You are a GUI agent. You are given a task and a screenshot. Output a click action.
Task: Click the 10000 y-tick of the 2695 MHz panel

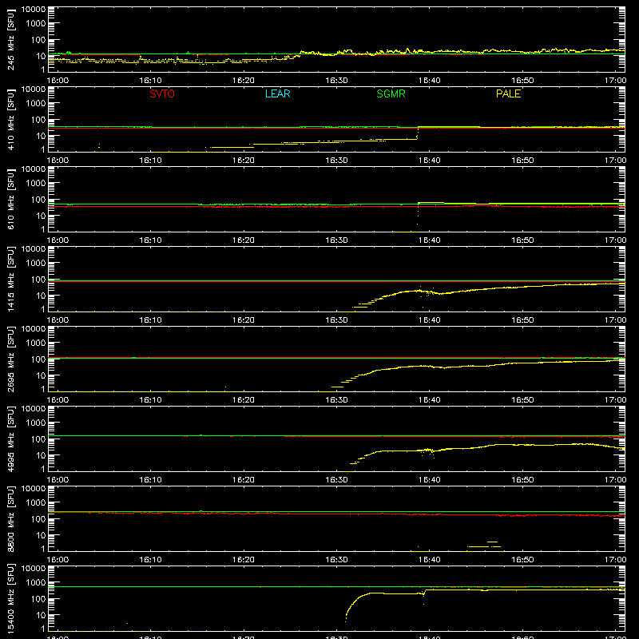[34, 329]
